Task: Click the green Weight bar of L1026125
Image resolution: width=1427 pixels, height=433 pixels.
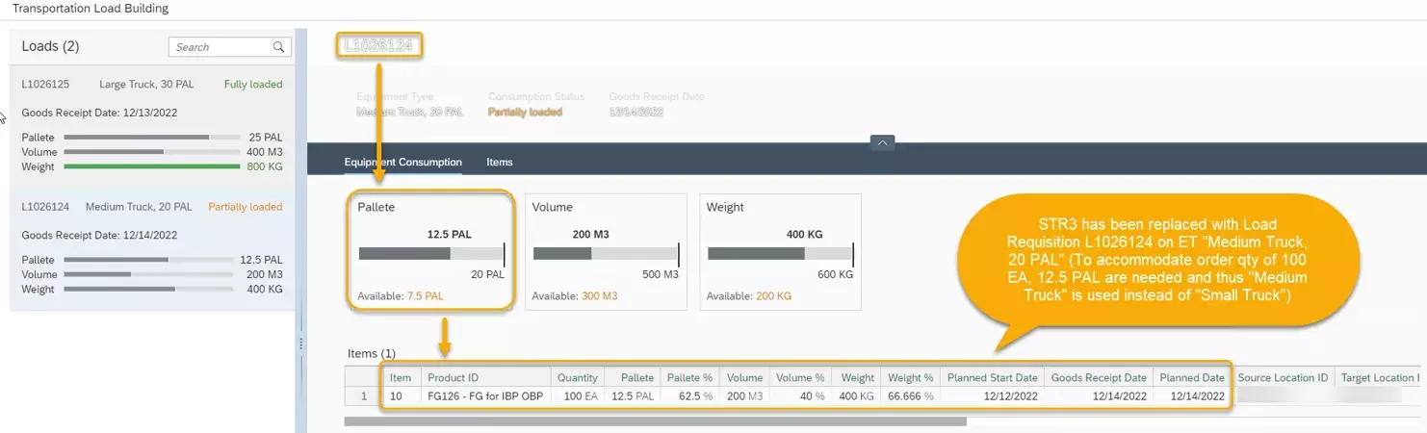Action: [151, 166]
